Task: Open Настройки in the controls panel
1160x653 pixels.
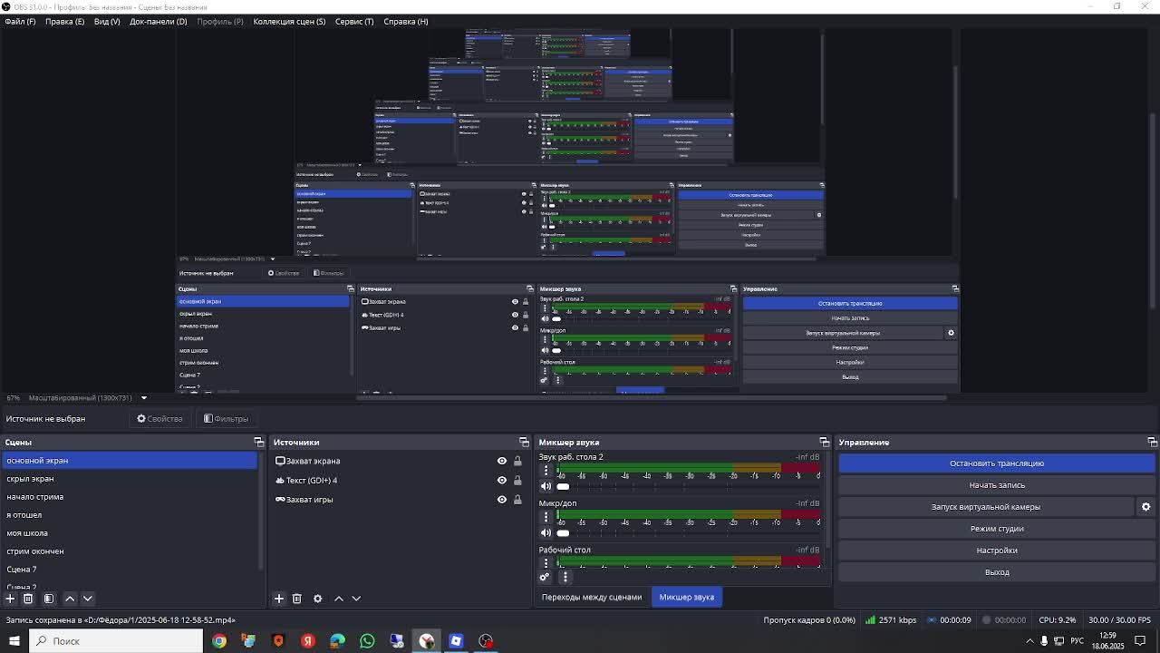Action: (997, 551)
